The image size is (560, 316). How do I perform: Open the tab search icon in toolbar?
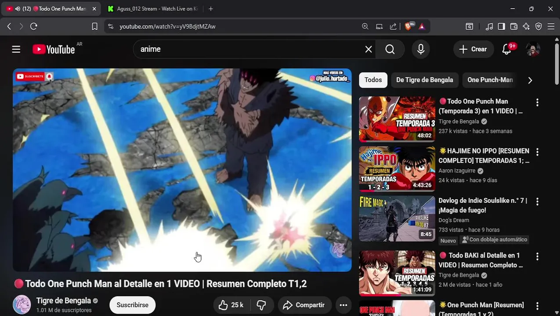pyautogui.click(x=469, y=26)
